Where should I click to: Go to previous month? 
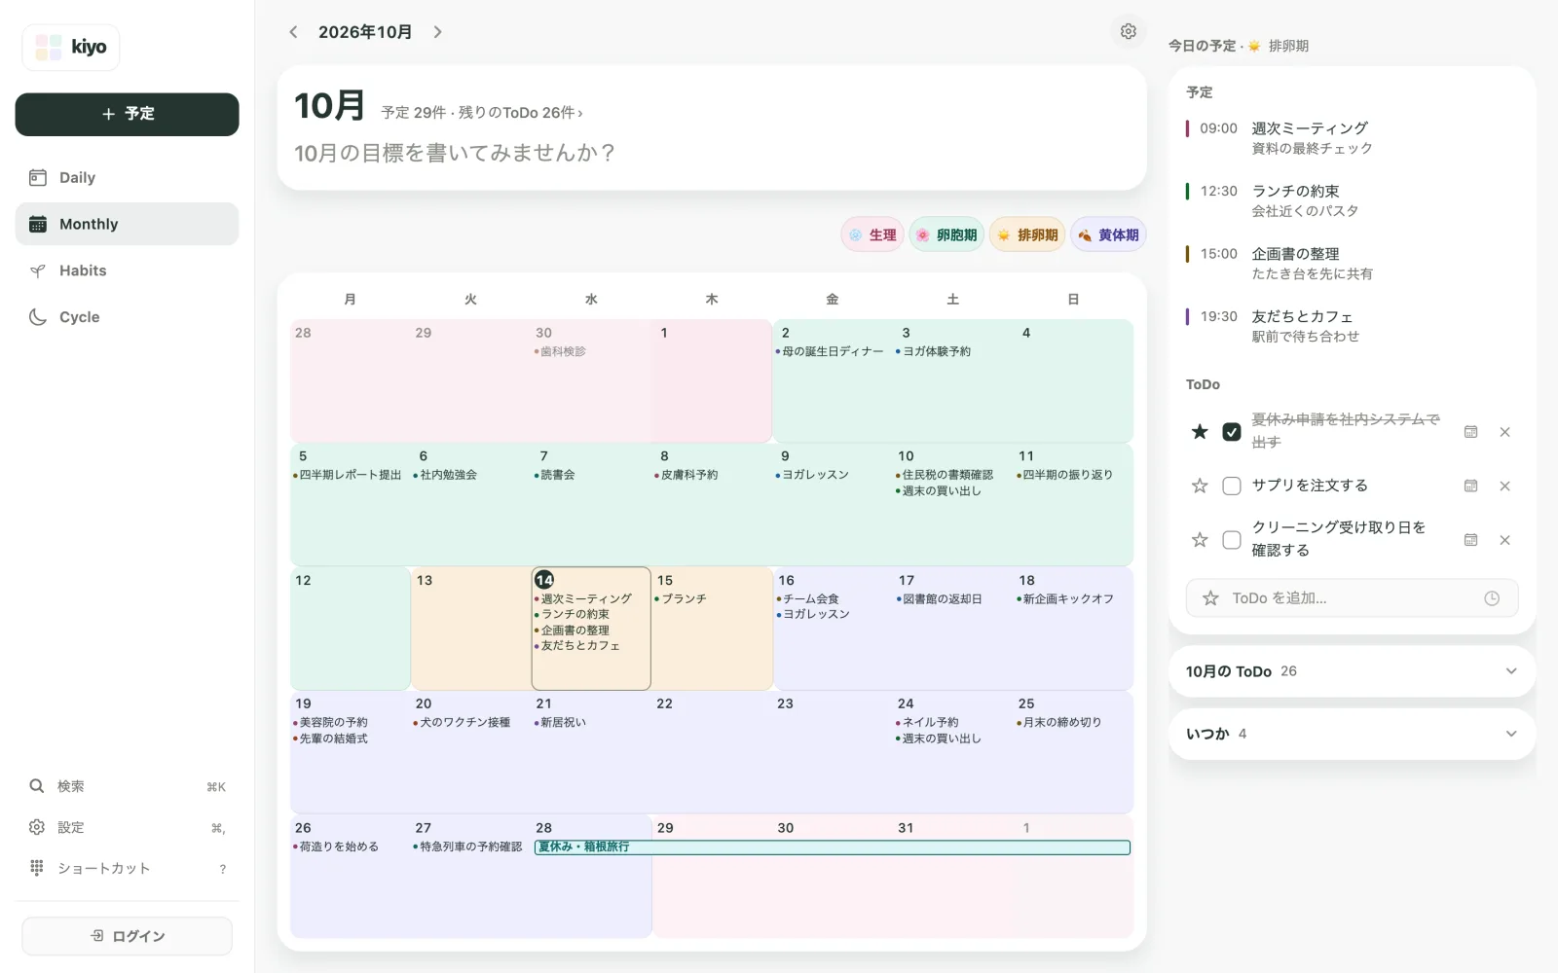[x=293, y=32]
